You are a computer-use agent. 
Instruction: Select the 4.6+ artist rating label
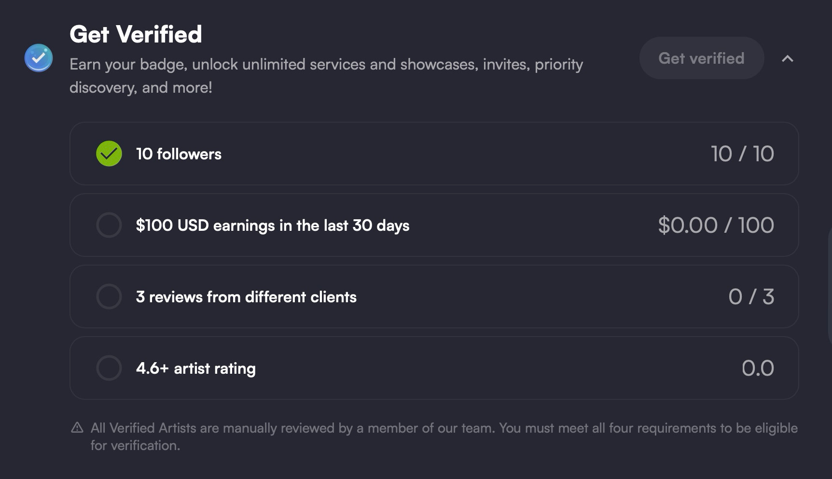pyautogui.click(x=195, y=368)
